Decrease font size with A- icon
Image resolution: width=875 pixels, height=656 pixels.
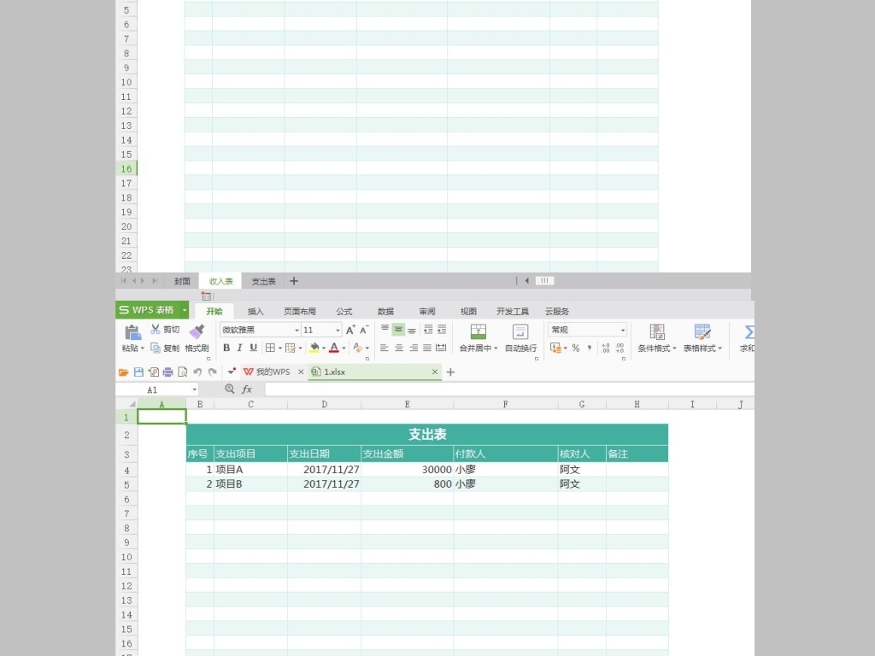pyautogui.click(x=364, y=330)
